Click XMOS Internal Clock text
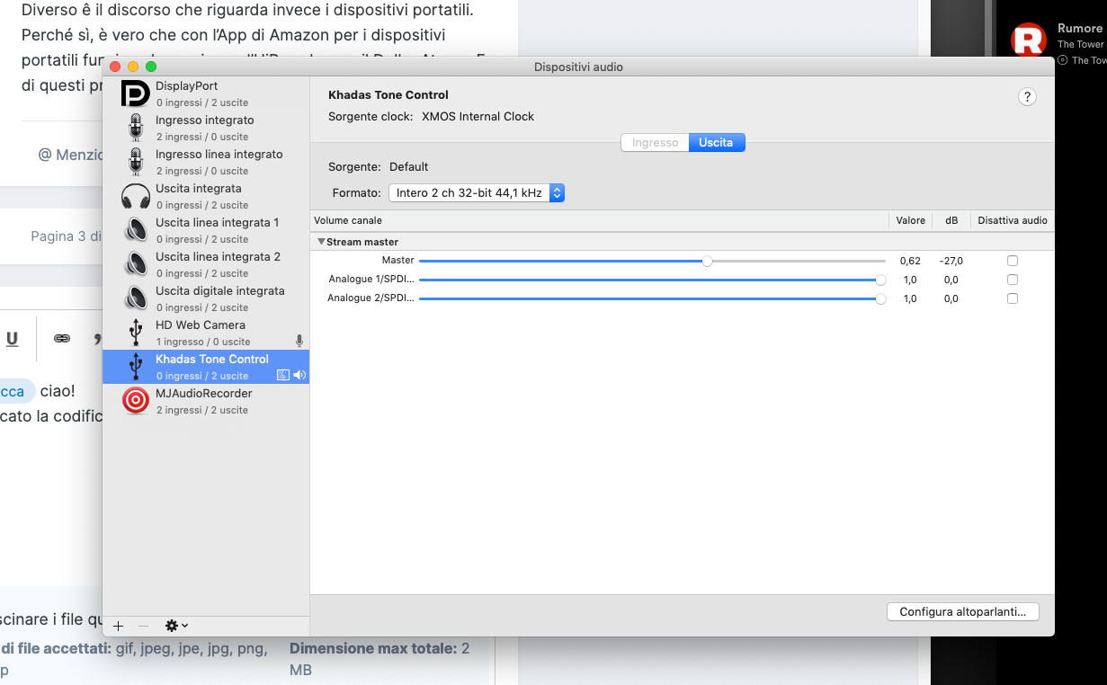Screen dimensions: 1107x685 tap(478, 116)
